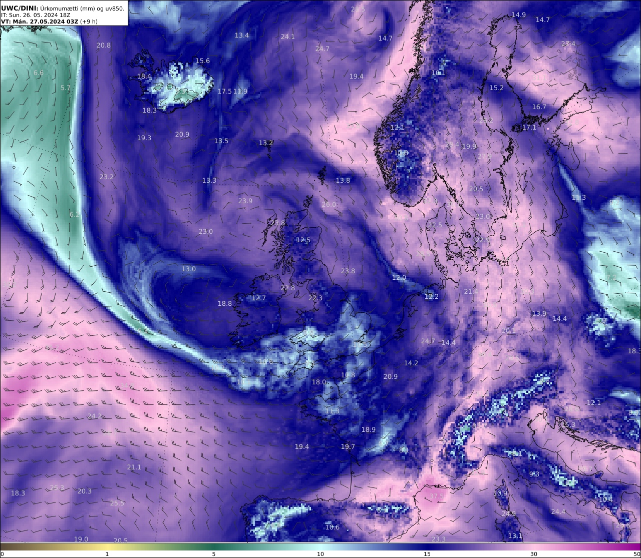The width and height of the screenshot is (641, 558).
Task: Click the 18.9 map value
Action: coord(369,430)
